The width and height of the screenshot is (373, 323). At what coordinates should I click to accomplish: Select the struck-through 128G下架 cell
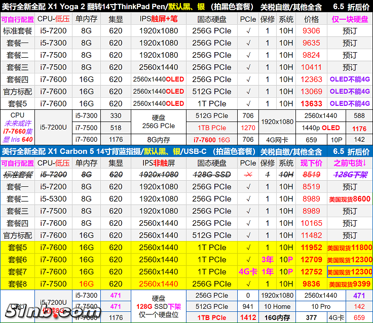click(349, 175)
